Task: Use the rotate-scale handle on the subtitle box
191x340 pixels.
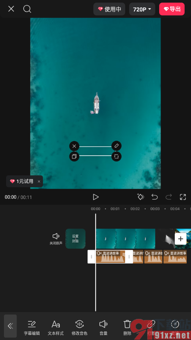Action: tap(116, 156)
